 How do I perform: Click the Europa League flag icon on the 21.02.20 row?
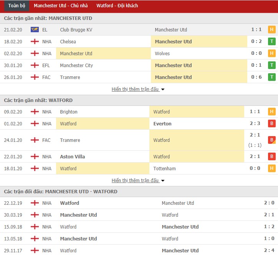coord(35,30)
